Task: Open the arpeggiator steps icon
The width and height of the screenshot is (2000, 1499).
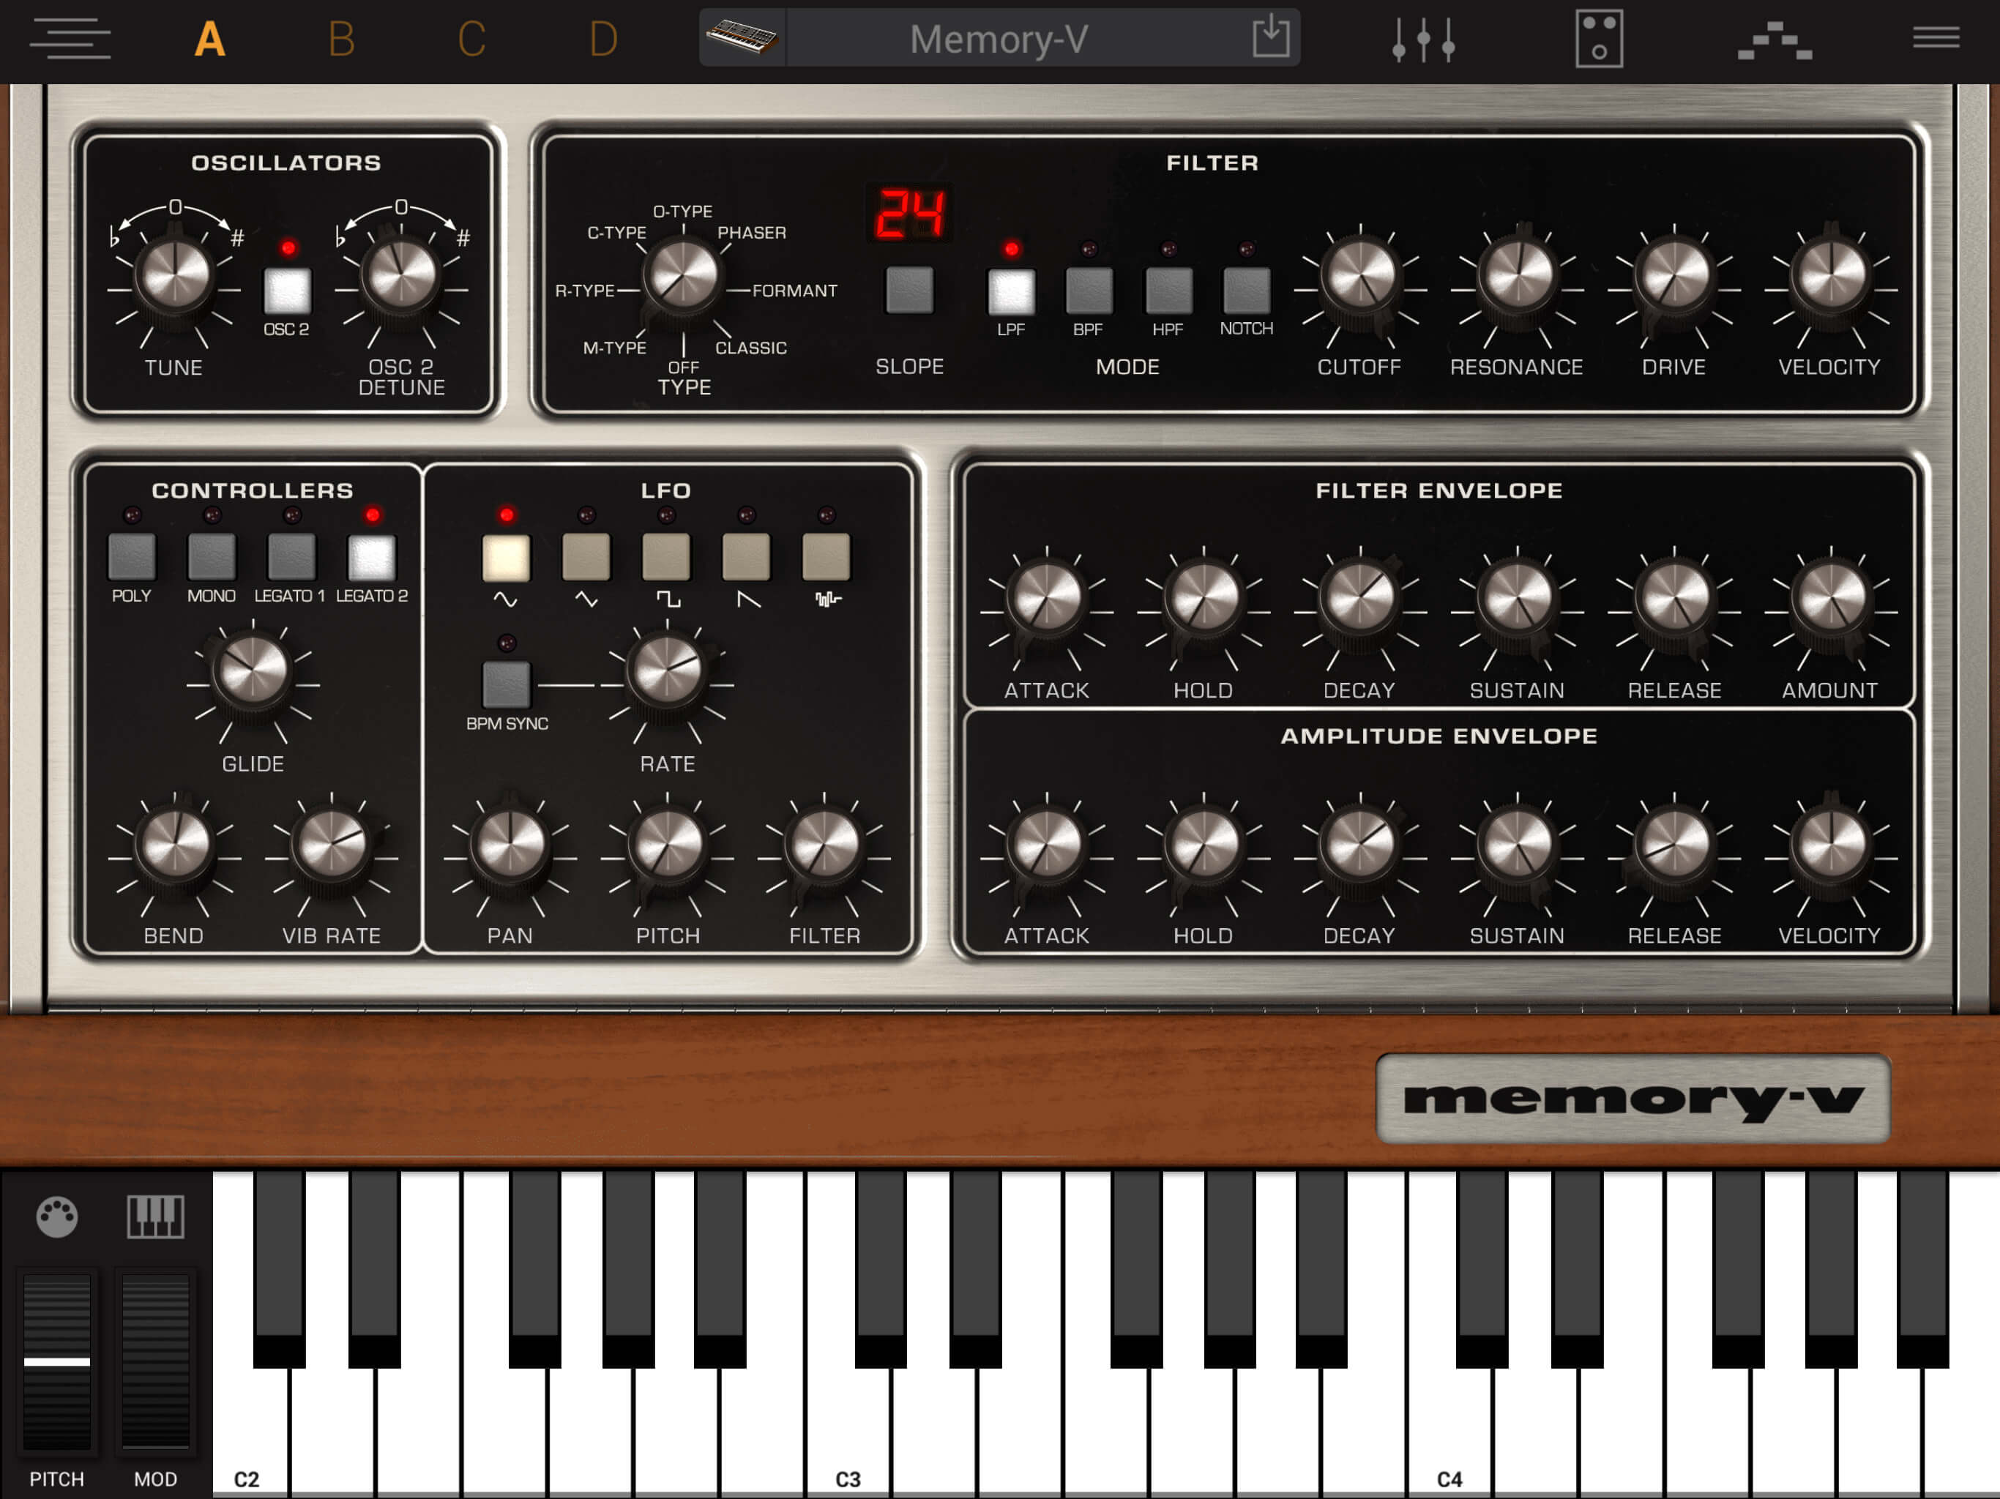Action: tap(1774, 41)
